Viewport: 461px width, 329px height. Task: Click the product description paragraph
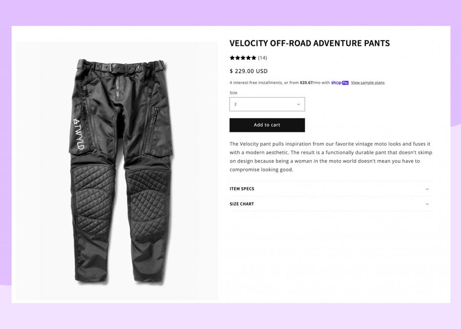pyautogui.click(x=331, y=157)
